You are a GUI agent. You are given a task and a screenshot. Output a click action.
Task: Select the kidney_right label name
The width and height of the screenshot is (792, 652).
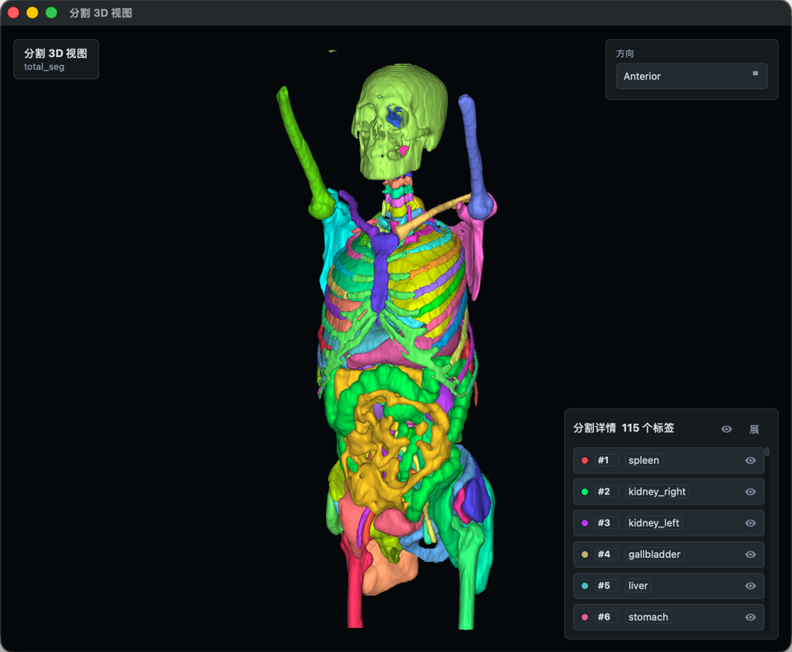[657, 492]
